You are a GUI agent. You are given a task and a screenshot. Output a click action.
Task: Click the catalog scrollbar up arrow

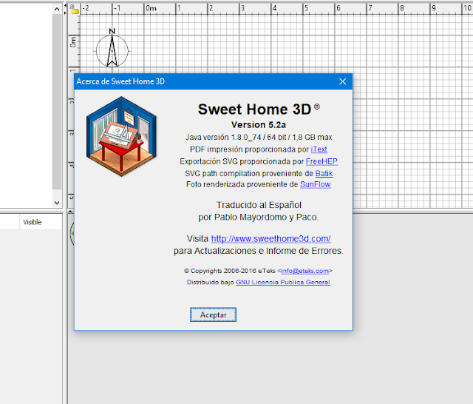point(57,10)
